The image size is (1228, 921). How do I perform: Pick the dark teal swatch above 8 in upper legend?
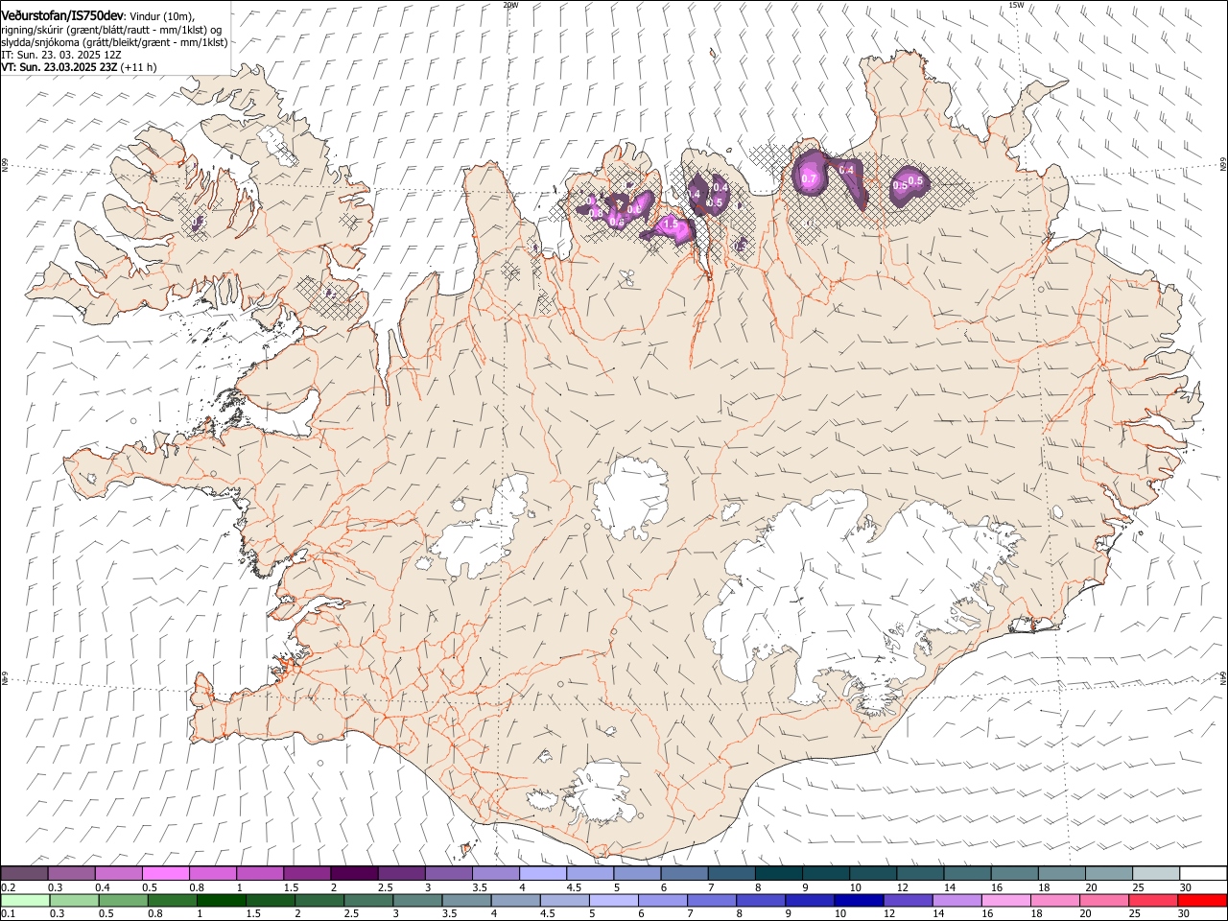(x=778, y=873)
